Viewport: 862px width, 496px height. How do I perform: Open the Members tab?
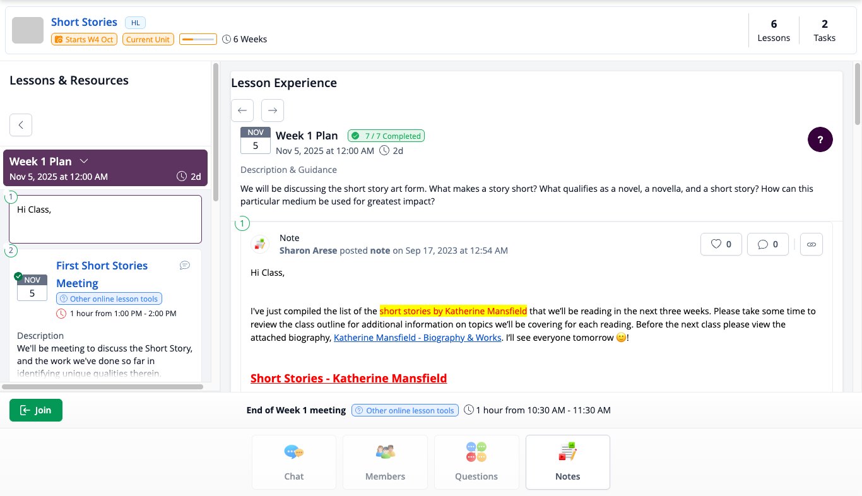[385, 462]
